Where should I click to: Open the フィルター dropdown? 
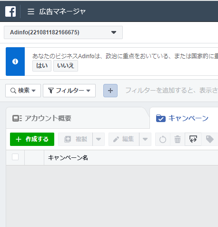[x=69, y=91]
